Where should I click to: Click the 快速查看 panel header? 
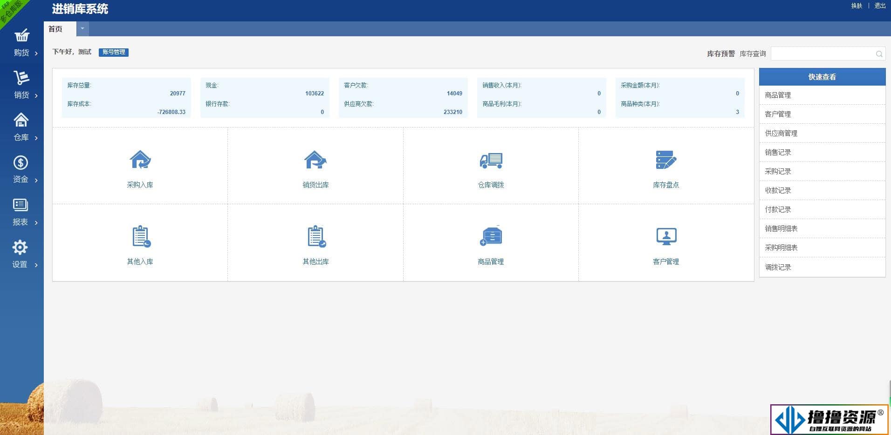click(822, 77)
